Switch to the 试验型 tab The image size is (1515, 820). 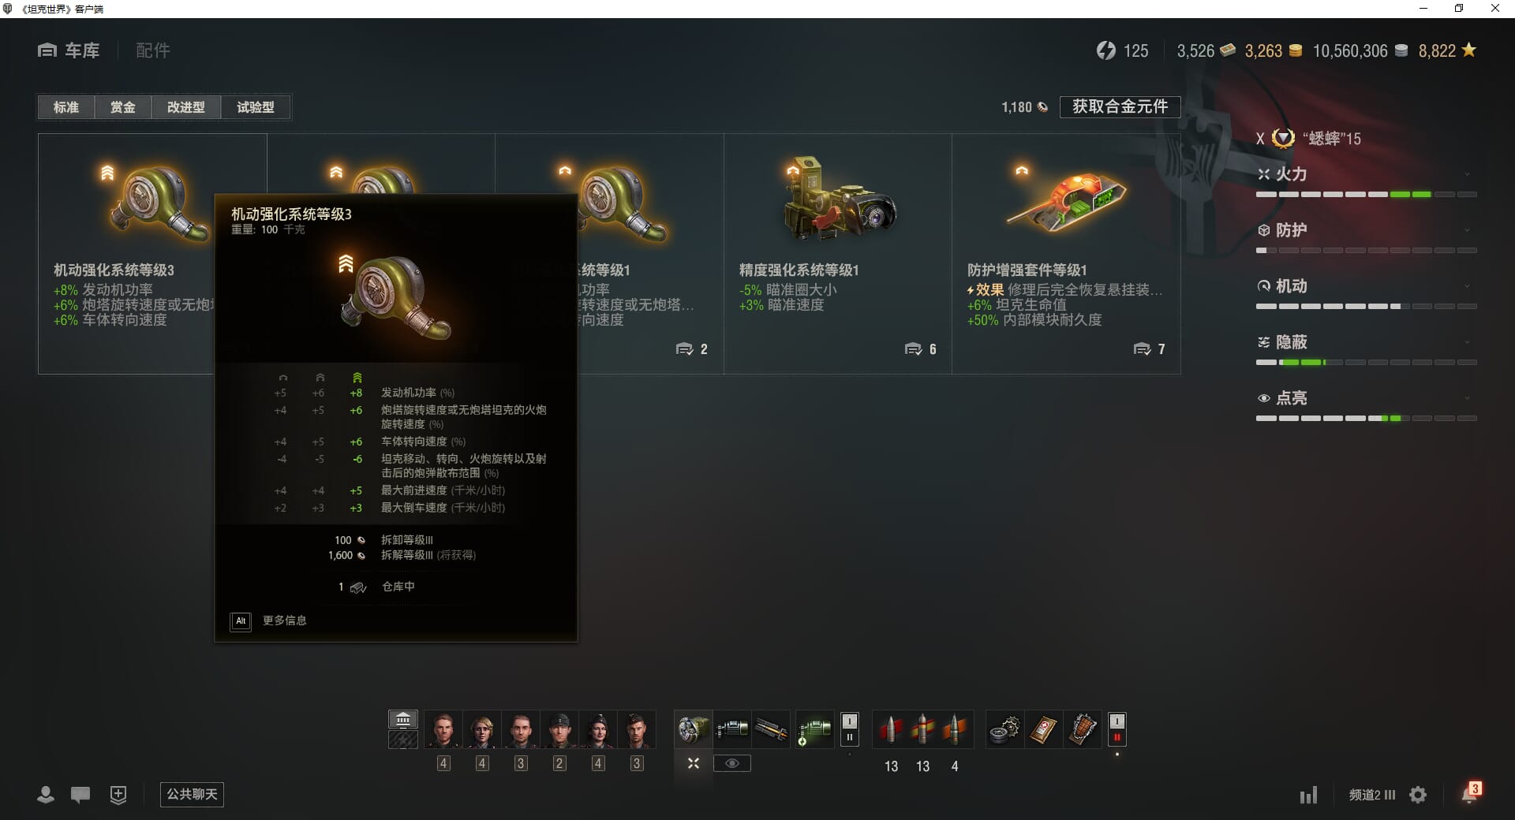[x=256, y=107]
